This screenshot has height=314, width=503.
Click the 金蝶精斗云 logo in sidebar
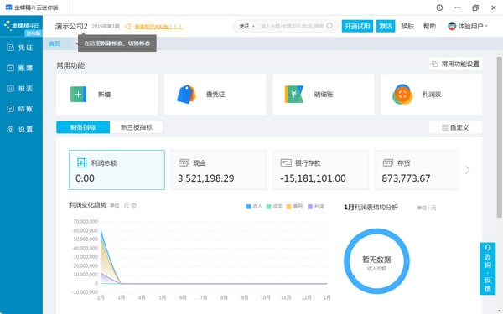[21, 26]
